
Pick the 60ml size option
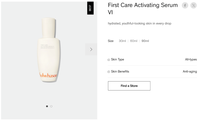(134, 41)
